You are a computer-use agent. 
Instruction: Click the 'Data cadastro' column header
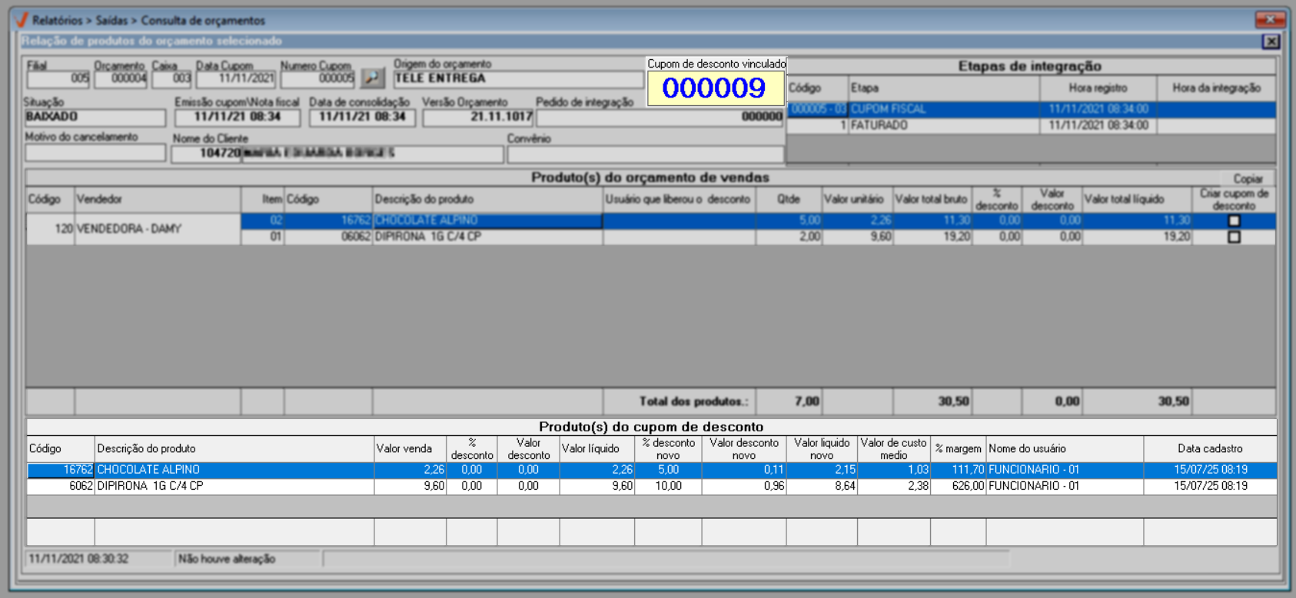tap(1209, 449)
